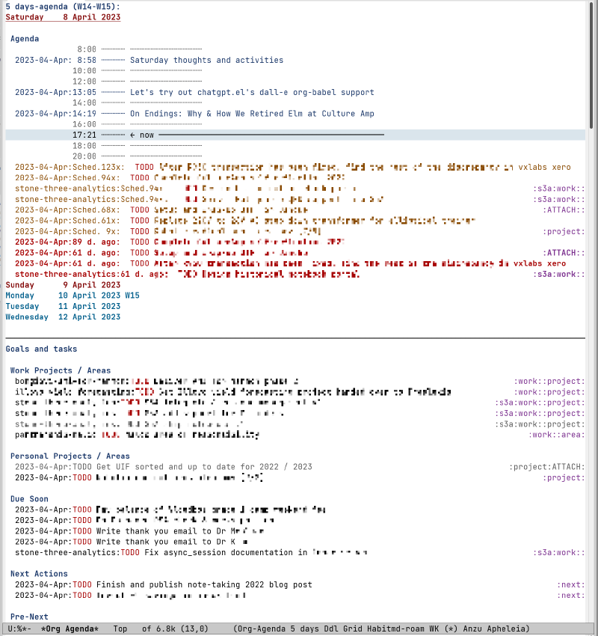This screenshot has height=636, width=598.
Task: Jump to Monday 10 April 2023 W15 entry
Action: (75, 295)
